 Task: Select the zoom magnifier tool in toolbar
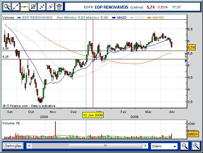7,7
